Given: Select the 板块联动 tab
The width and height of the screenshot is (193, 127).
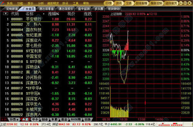Looking at the screenshot, I should pyautogui.click(x=114, y=9).
